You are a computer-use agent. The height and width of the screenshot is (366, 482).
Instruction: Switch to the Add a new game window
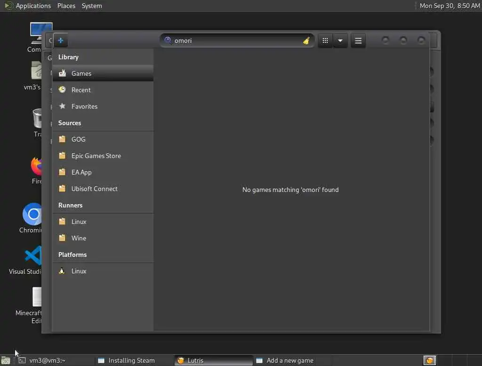tap(292, 360)
